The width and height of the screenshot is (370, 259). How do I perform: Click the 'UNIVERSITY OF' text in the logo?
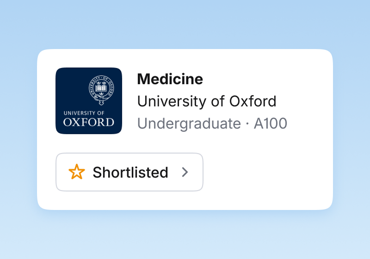84,113
